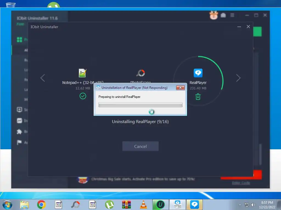Click the 'RealPlayer' name label in carousel
Viewport: 281px width, 210px height.
click(198, 83)
